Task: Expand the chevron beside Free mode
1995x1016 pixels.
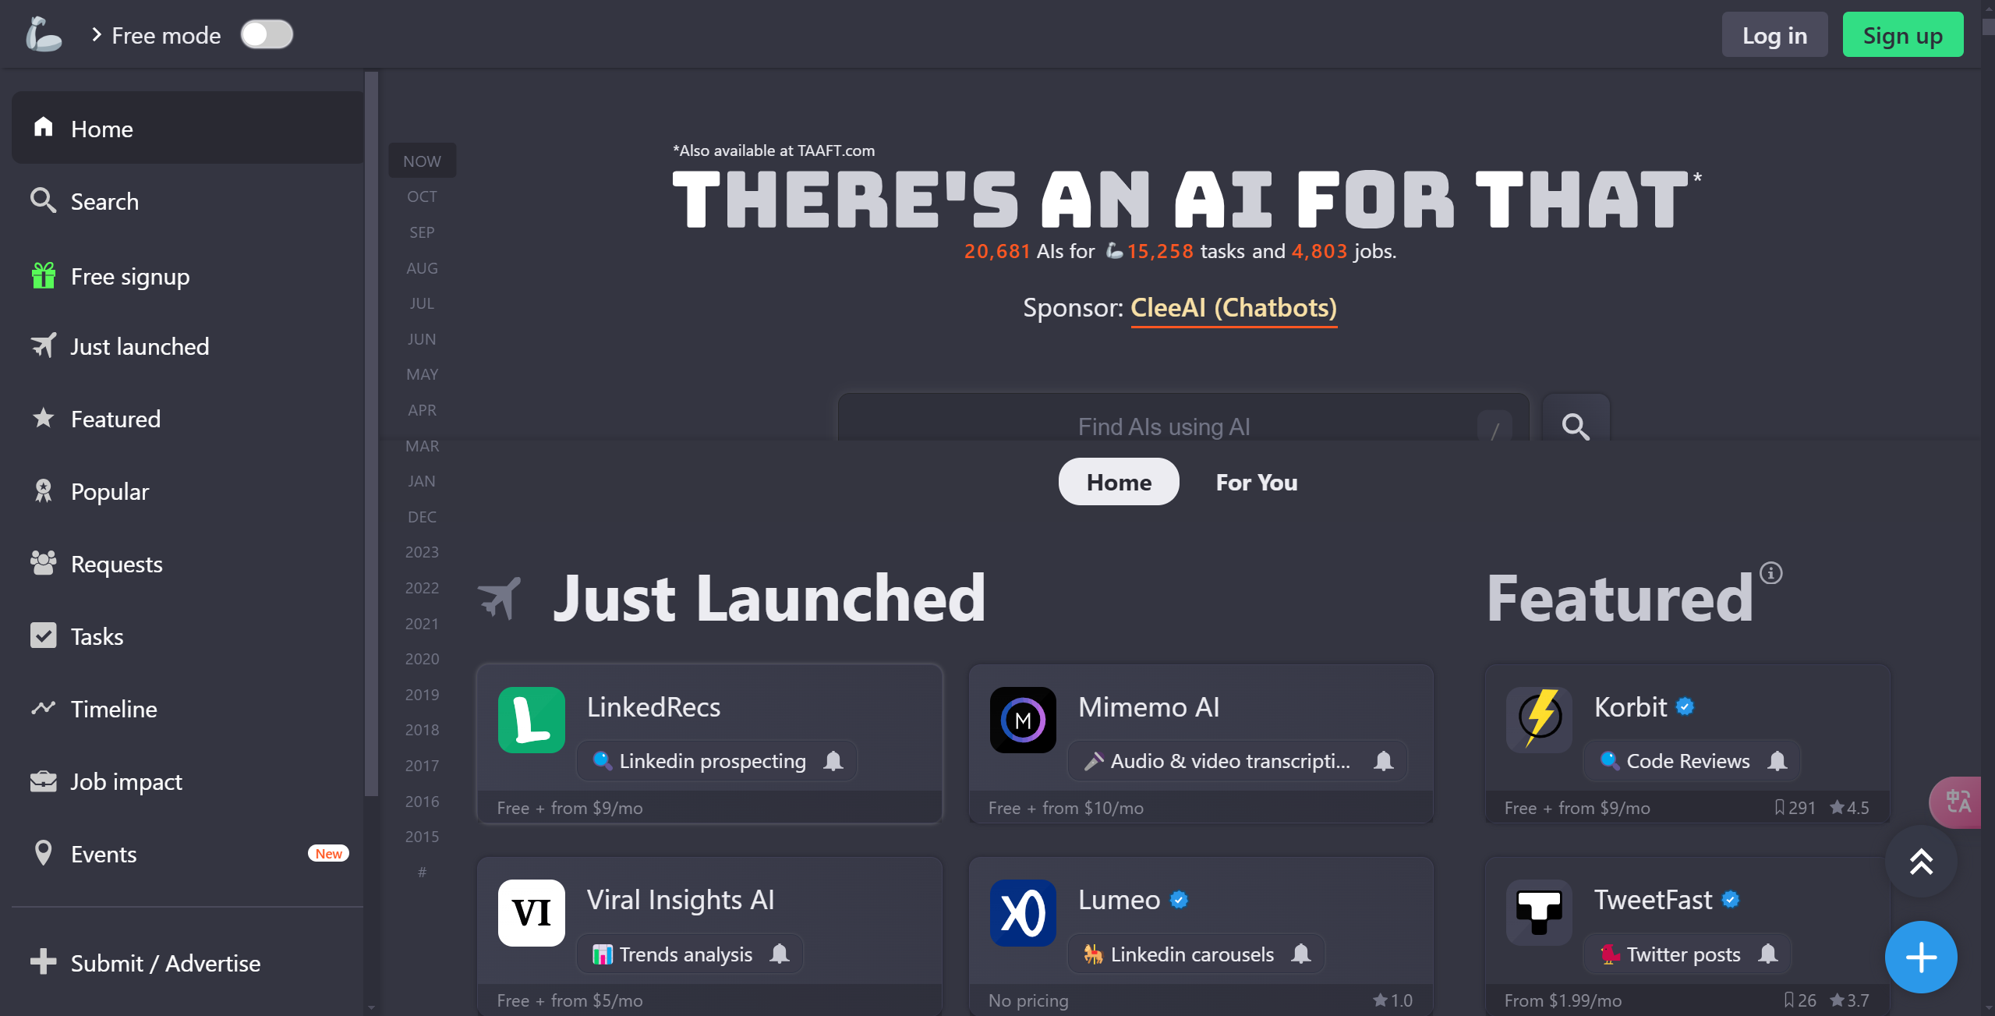Action: click(x=97, y=34)
